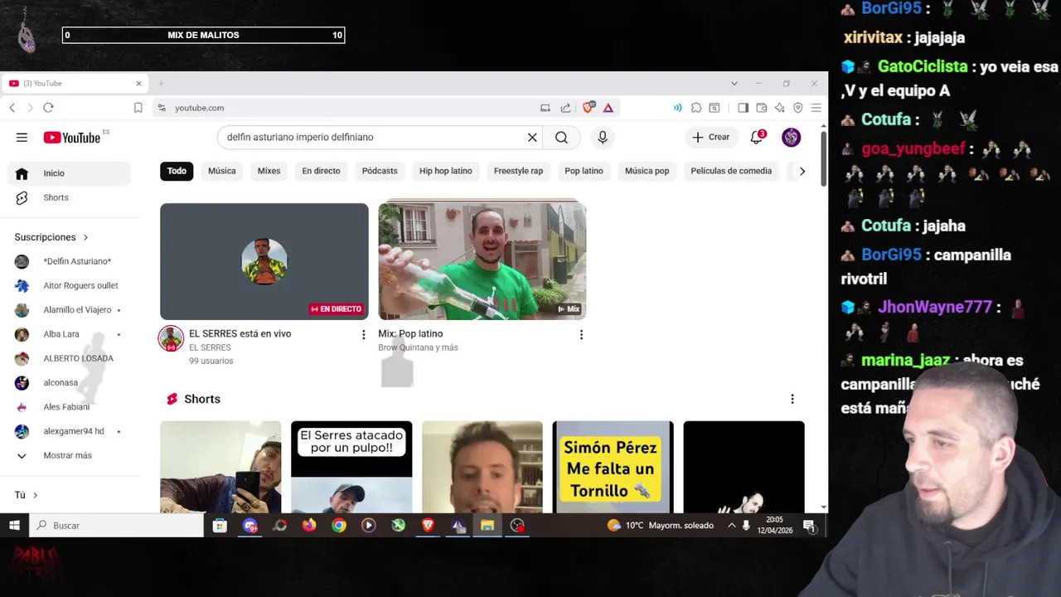The width and height of the screenshot is (1061, 597).
Task: Close the (3) YouTube tab
Action: 138,83
